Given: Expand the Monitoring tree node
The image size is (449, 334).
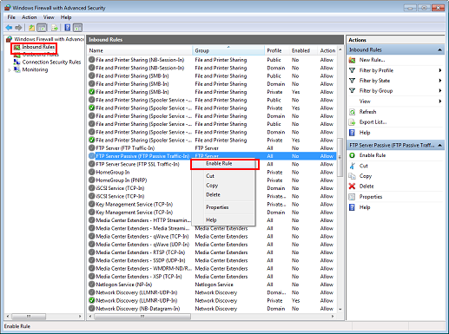Looking at the screenshot, I should pos(10,69).
